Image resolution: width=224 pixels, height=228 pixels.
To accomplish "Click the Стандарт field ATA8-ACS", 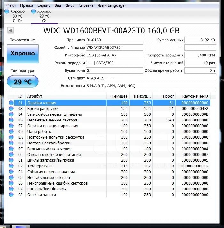I will [151, 78].
